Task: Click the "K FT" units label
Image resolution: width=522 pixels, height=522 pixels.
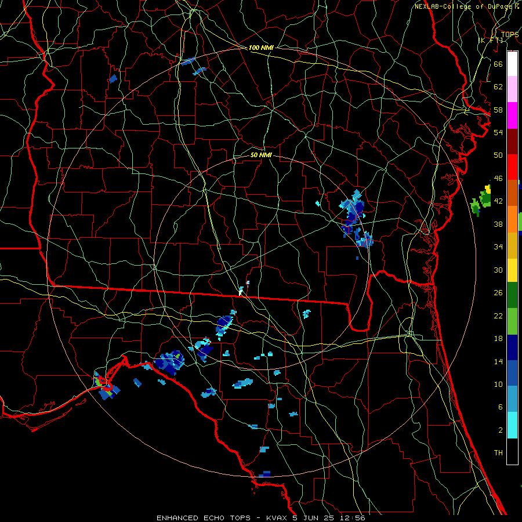Action: (x=490, y=40)
